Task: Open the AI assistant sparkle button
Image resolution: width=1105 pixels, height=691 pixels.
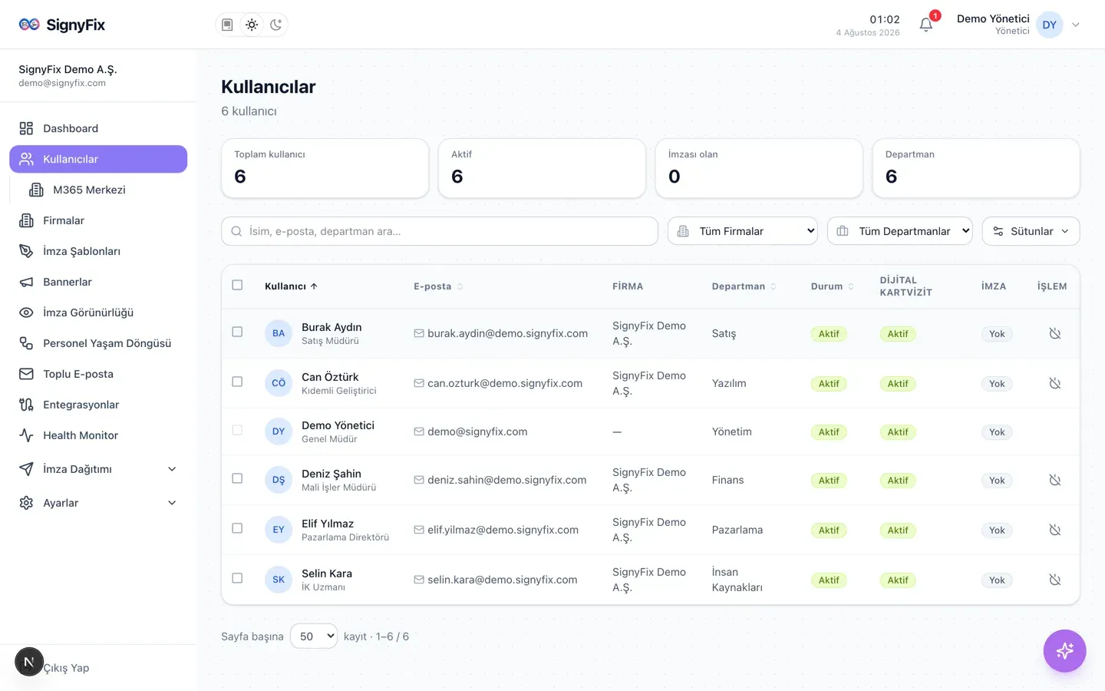Action: click(x=1064, y=651)
